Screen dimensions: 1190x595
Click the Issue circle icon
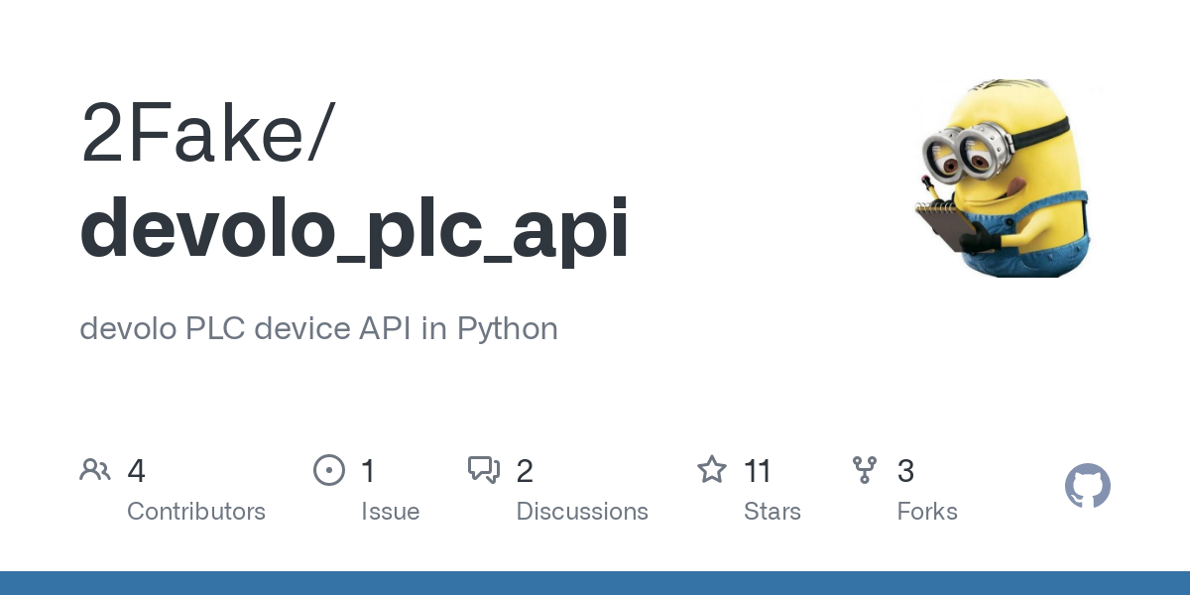tap(328, 470)
